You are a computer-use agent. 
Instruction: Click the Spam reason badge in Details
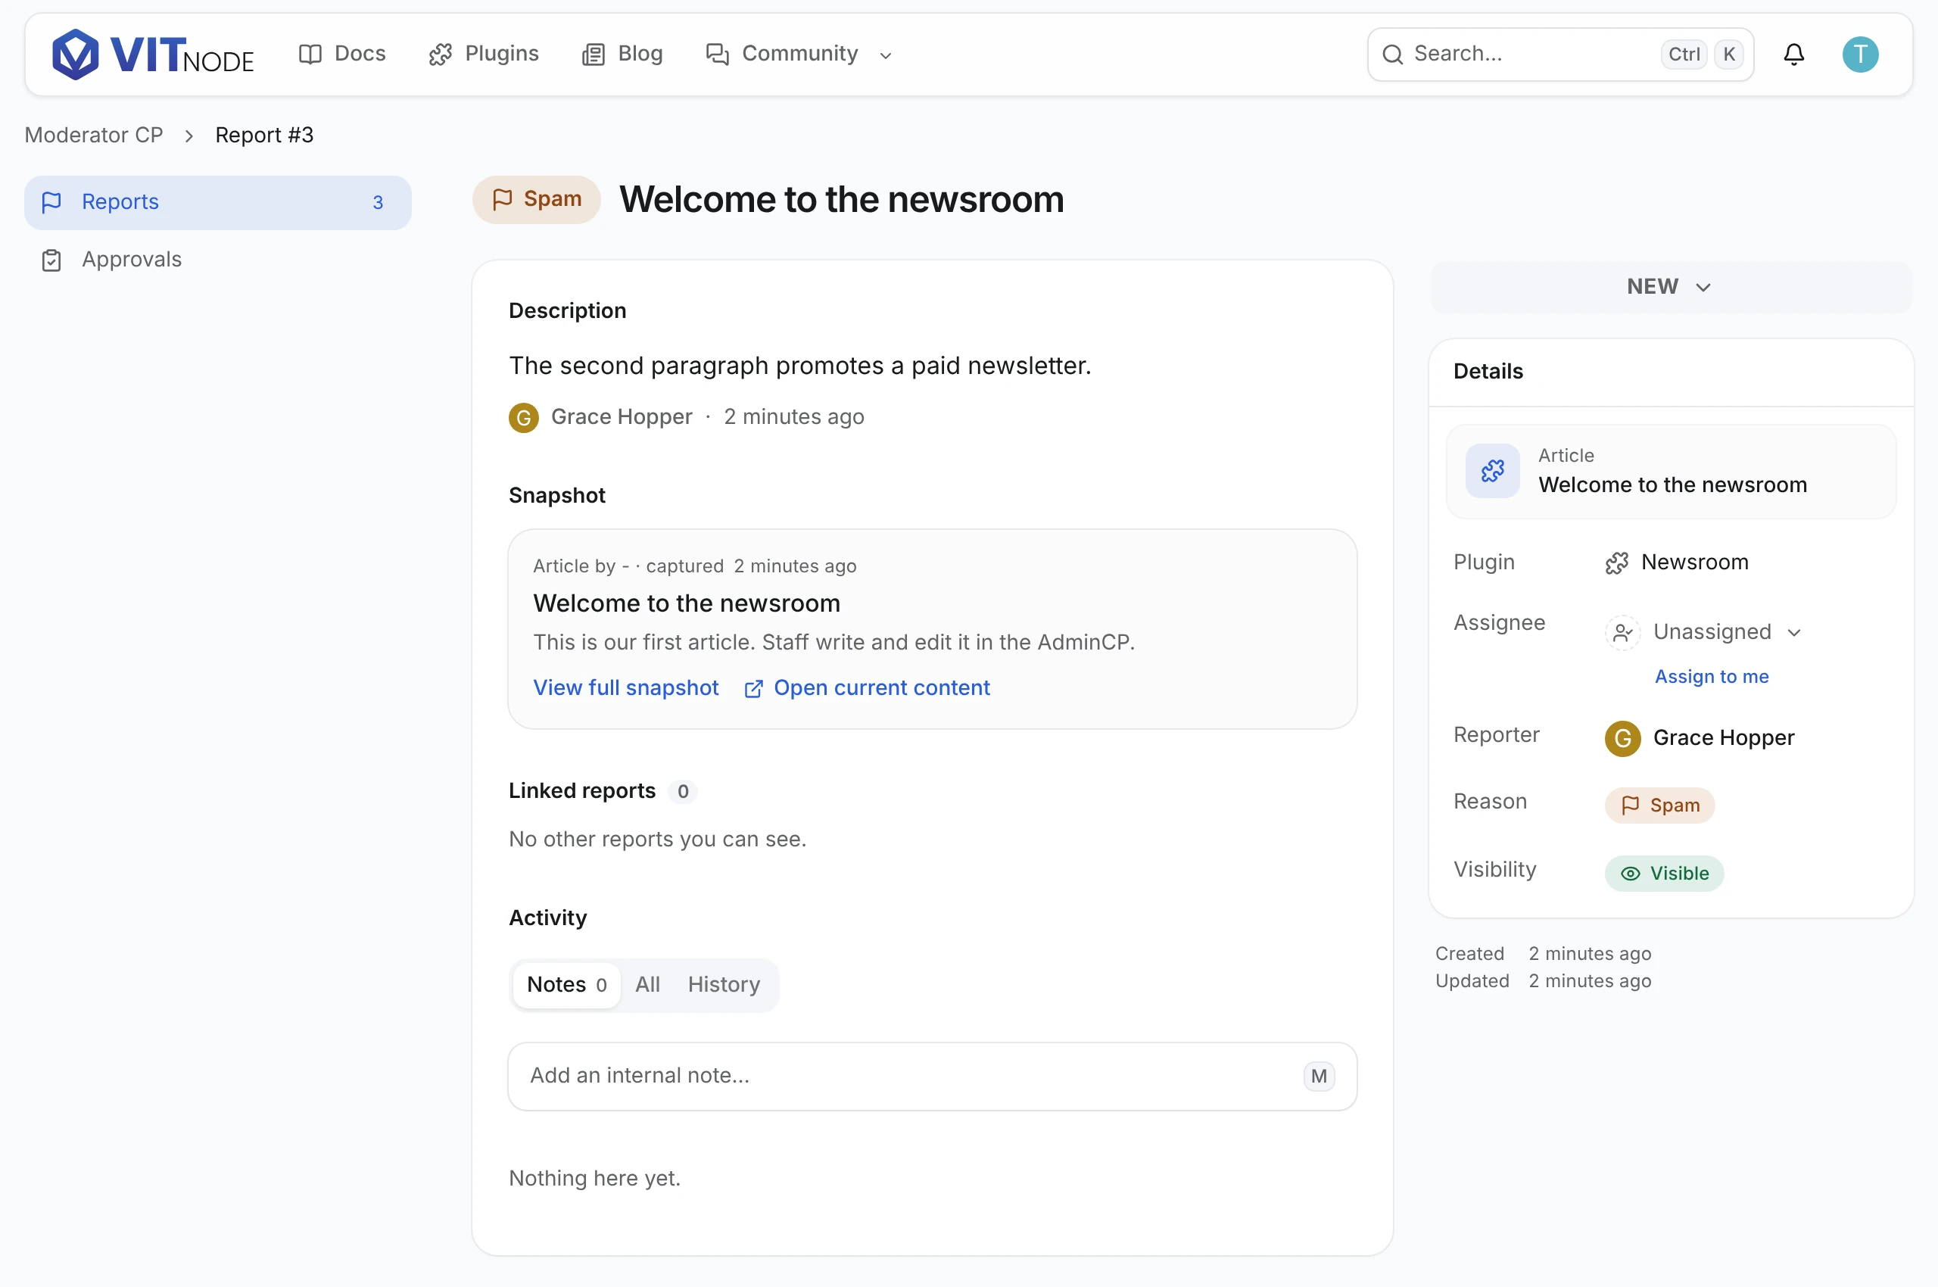tap(1659, 806)
